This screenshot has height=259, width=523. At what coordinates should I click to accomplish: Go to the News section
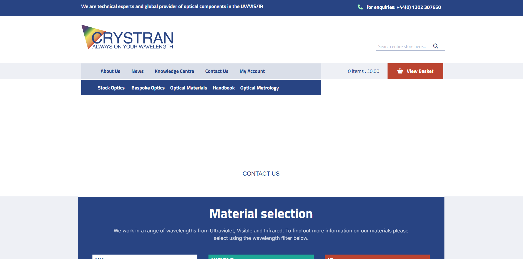pyautogui.click(x=137, y=71)
